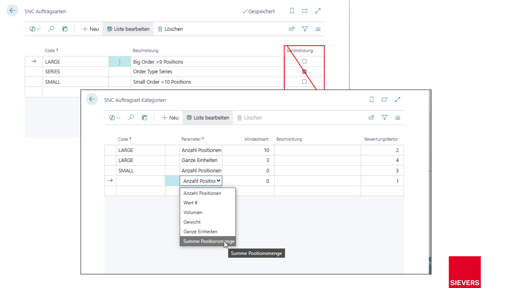Expand Auftragsart Kategorien page to full view
This screenshot has width=512, height=288.
click(397, 99)
